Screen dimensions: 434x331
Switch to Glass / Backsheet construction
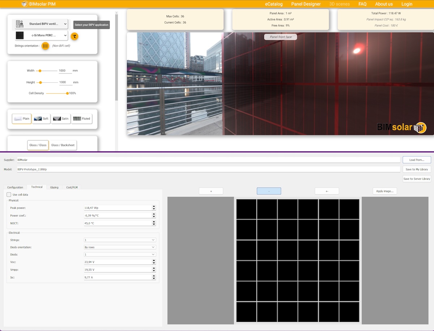point(63,145)
